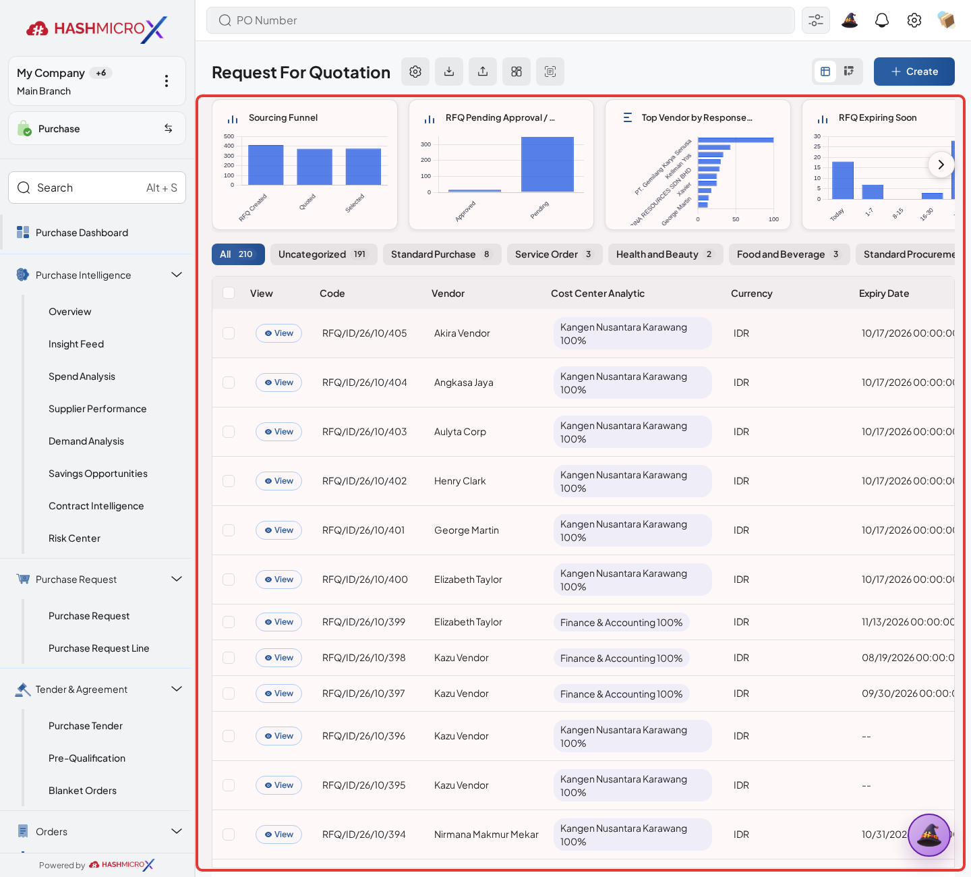Go to next dashboard chart arrow

[941, 165]
